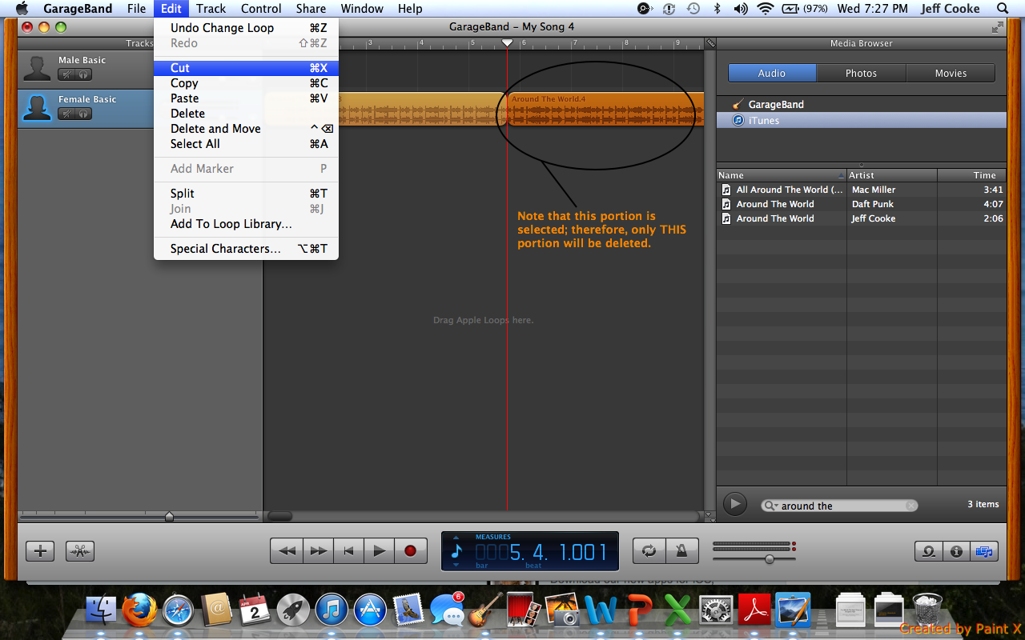Start recording with red Record button
Viewport: 1025px width, 640px height.
click(x=411, y=550)
